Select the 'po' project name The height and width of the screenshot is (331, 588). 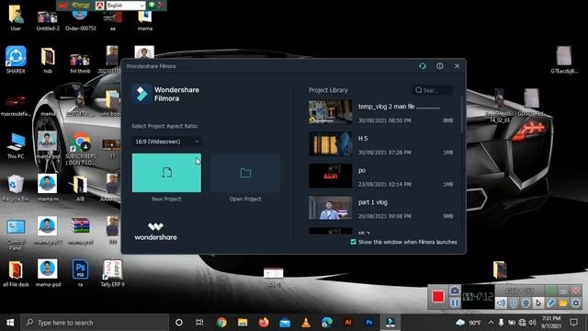pos(361,170)
